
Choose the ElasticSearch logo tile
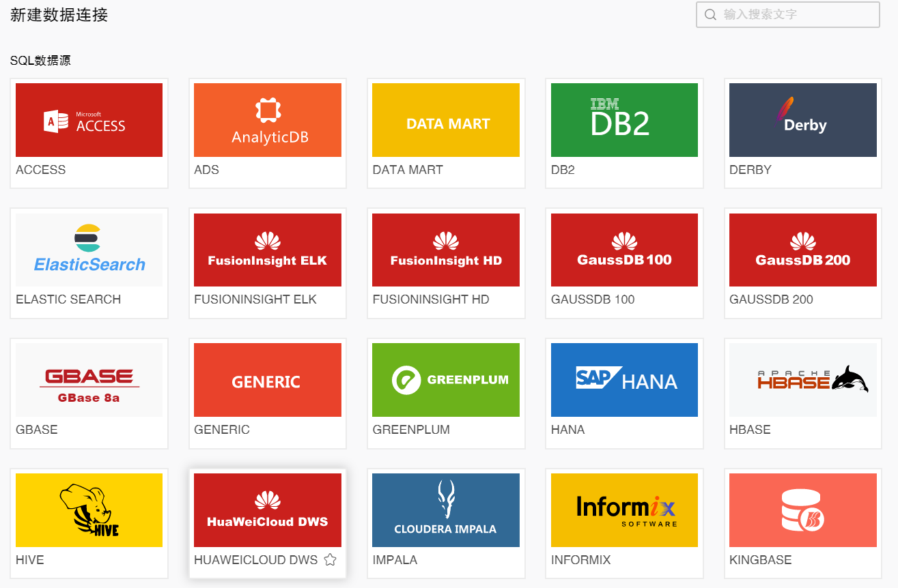click(89, 250)
